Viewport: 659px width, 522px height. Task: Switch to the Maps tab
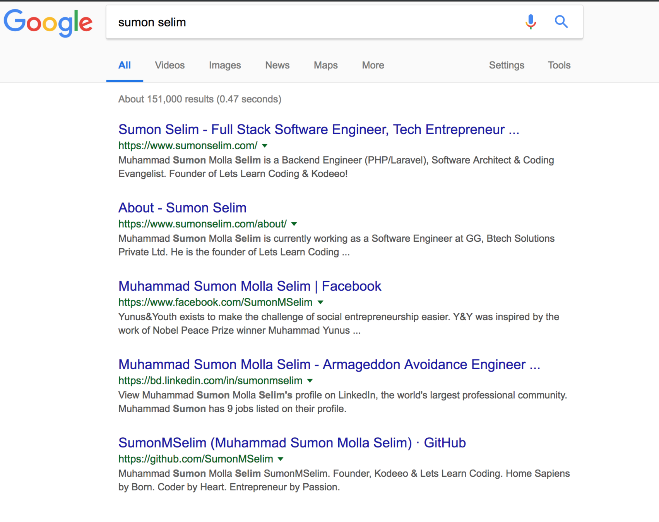[325, 65]
